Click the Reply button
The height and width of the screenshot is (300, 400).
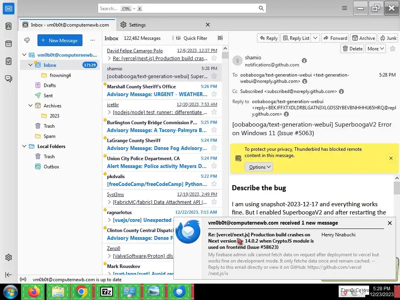coord(268,38)
